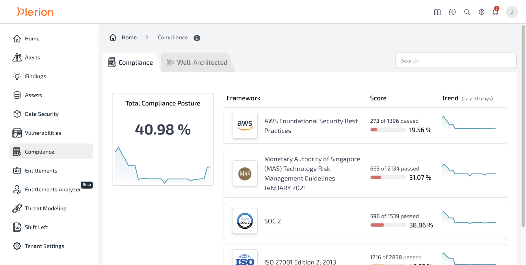Click '598 of 1539 passed' text
The width and height of the screenshot is (526, 265).
coord(394,216)
